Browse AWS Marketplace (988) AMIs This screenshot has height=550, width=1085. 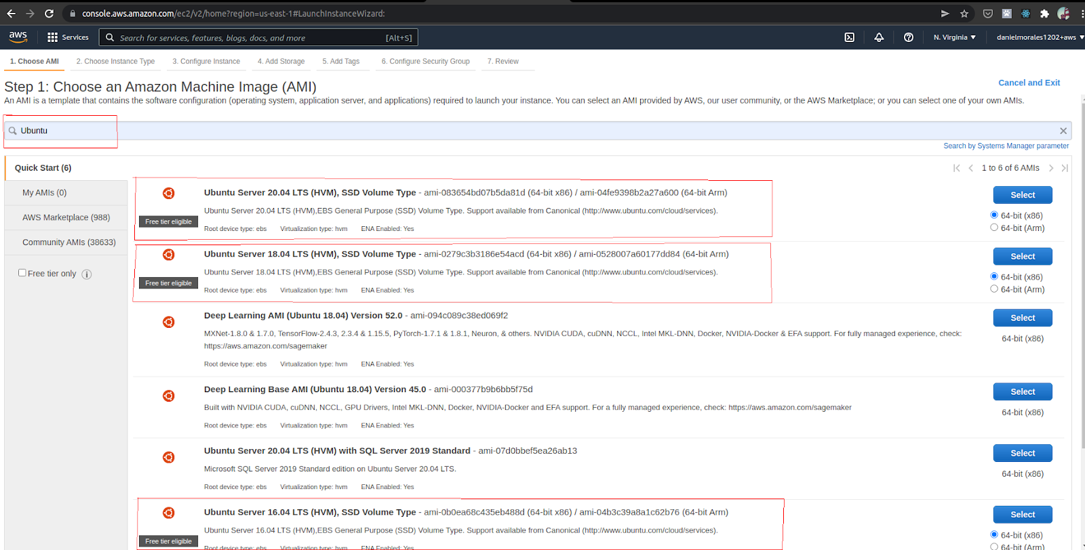click(x=66, y=217)
